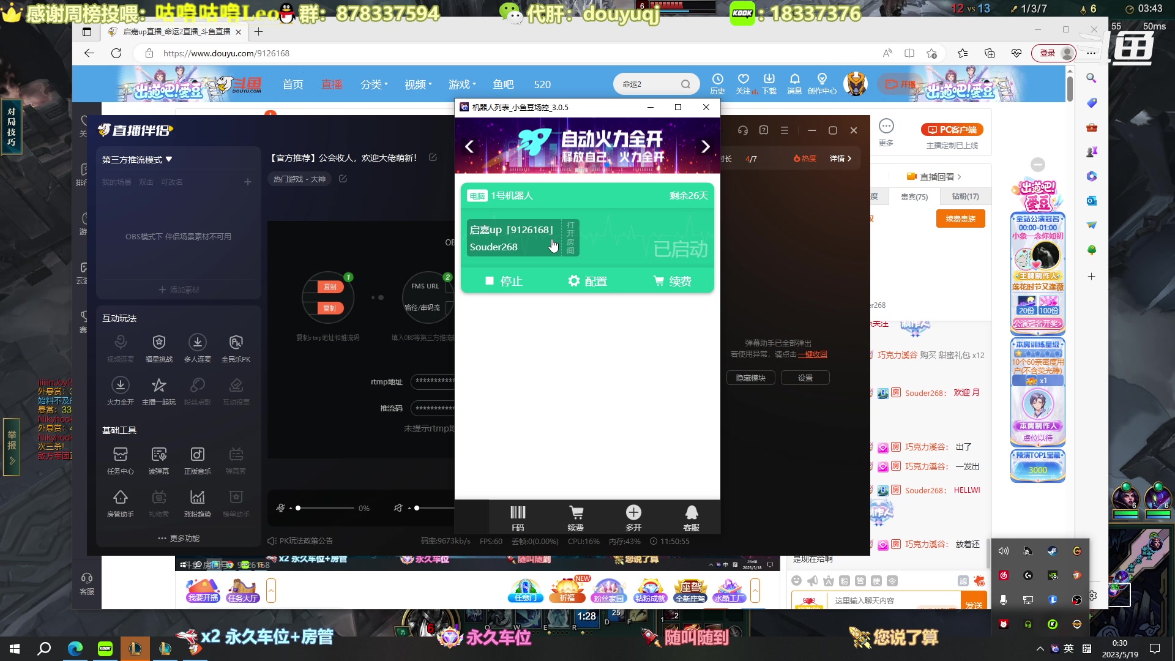Click 多开 plus icon in robot window
This screenshot has width=1175, height=661.
(x=633, y=518)
